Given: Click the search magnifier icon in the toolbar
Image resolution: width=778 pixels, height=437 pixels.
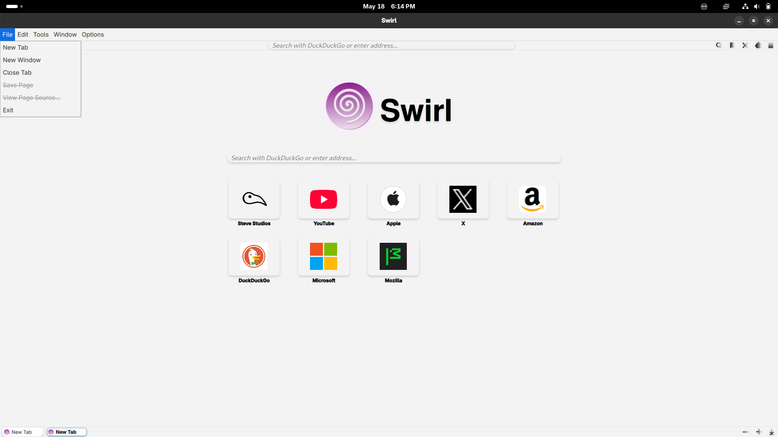Looking at the screenshot, I should coord(718,45).
